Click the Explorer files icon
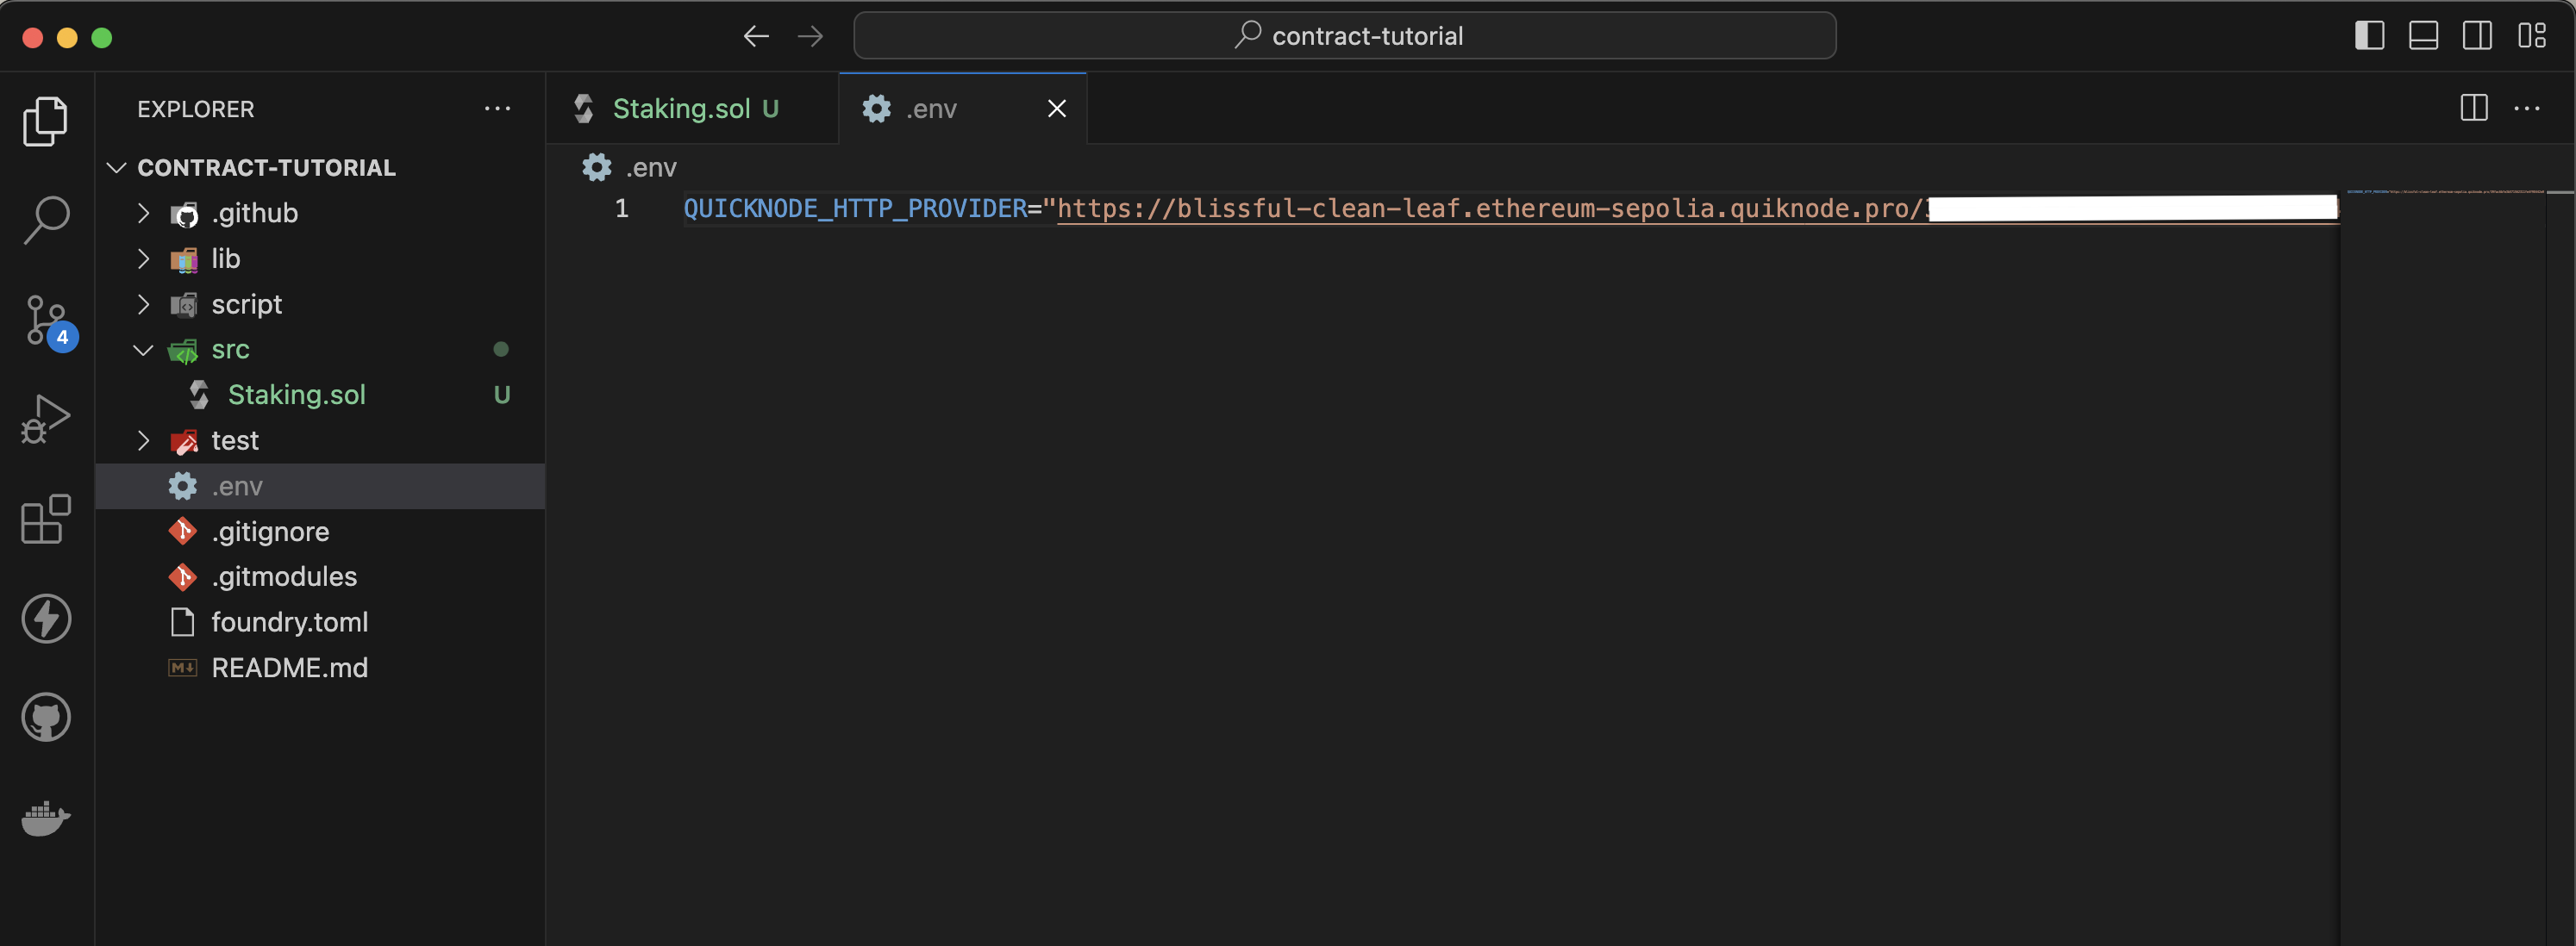Image resolution: width=2576 pixels, height=946 pixels. [x=46, y=120]
